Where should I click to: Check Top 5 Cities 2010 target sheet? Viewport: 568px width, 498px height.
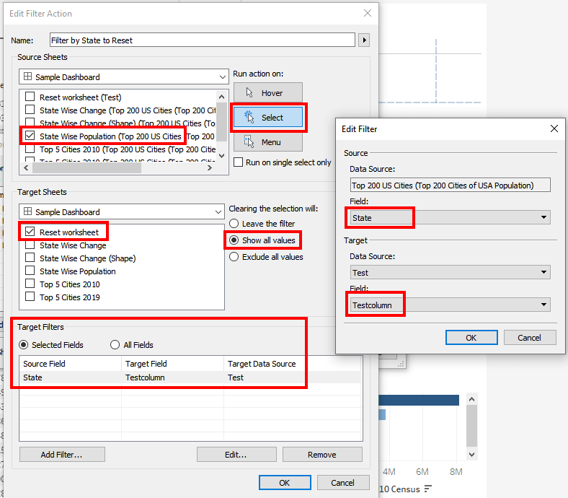30,284
